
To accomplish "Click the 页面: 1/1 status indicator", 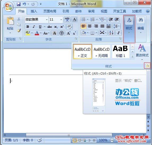I will pos(11,140).
